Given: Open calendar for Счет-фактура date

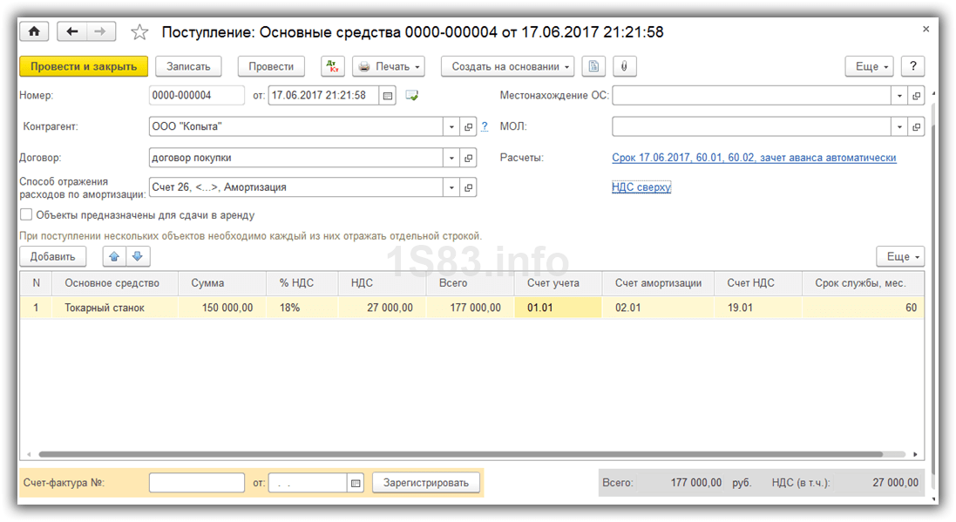Looking at the screenshot, I should [356, 483].
